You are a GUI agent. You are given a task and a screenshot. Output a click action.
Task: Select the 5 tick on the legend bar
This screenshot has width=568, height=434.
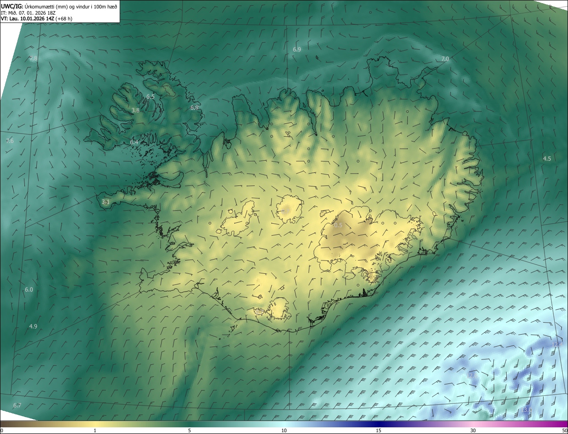point(189,430)
